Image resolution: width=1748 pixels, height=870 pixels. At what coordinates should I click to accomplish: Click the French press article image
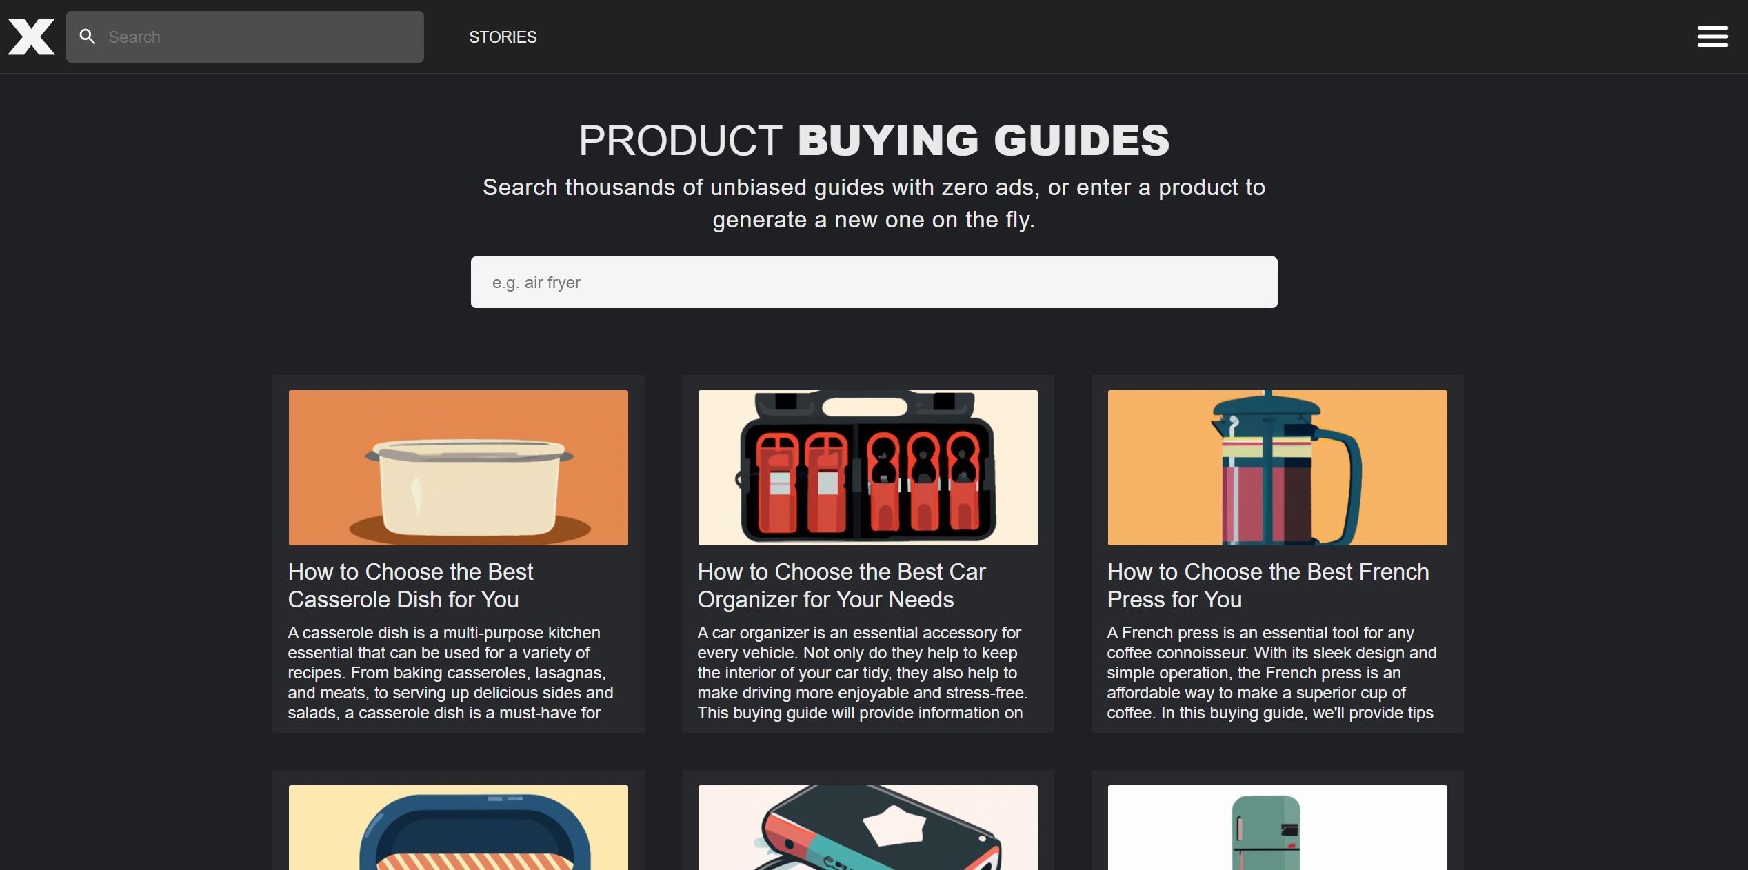(x=1276, y=467)
